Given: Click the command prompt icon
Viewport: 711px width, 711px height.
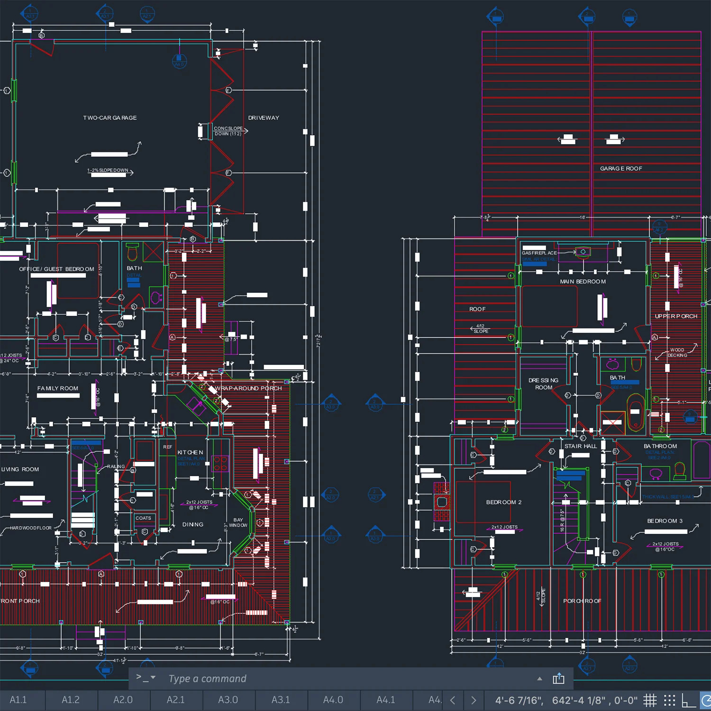Looking at the screenshot, I should [x=141, y=678].
